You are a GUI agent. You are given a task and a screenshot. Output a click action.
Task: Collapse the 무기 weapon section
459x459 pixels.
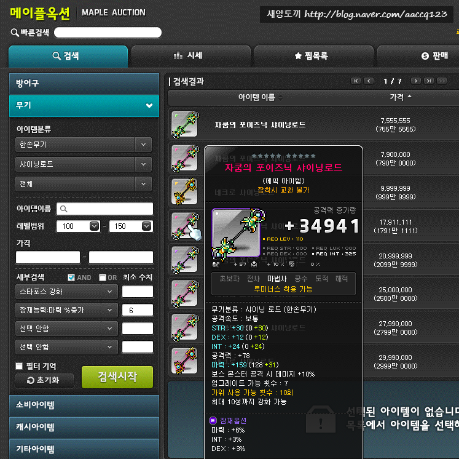click(84, 105)
